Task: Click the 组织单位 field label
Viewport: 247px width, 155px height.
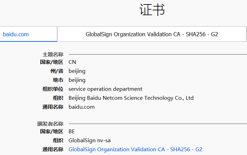Action: point(53,89)
